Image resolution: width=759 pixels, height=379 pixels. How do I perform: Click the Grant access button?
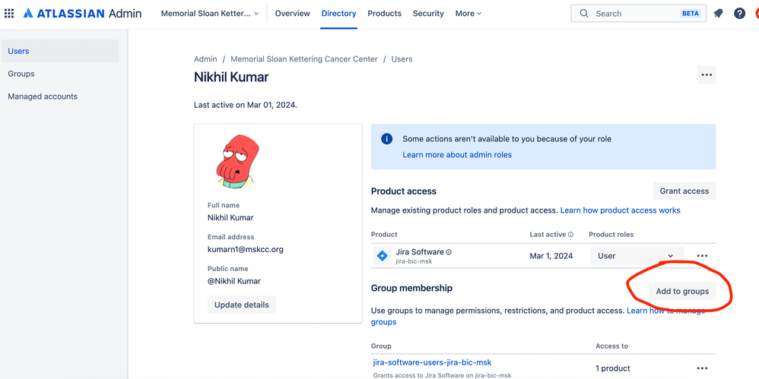tap(684, 191)
